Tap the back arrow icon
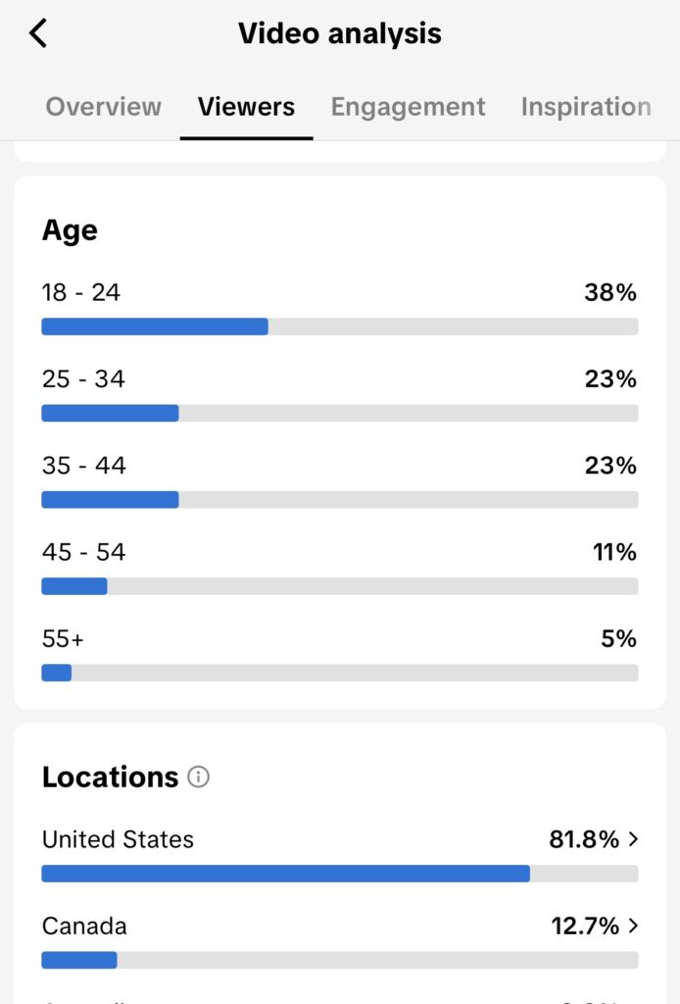This screenshot has width=680, height=1004. click(x=38, y=33)
